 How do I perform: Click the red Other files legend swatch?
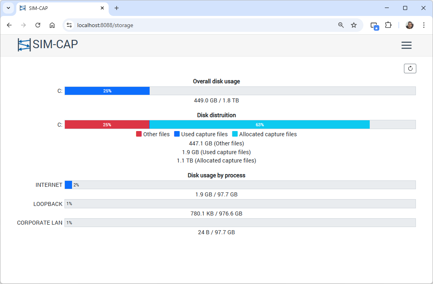click(x=139, y=134)
